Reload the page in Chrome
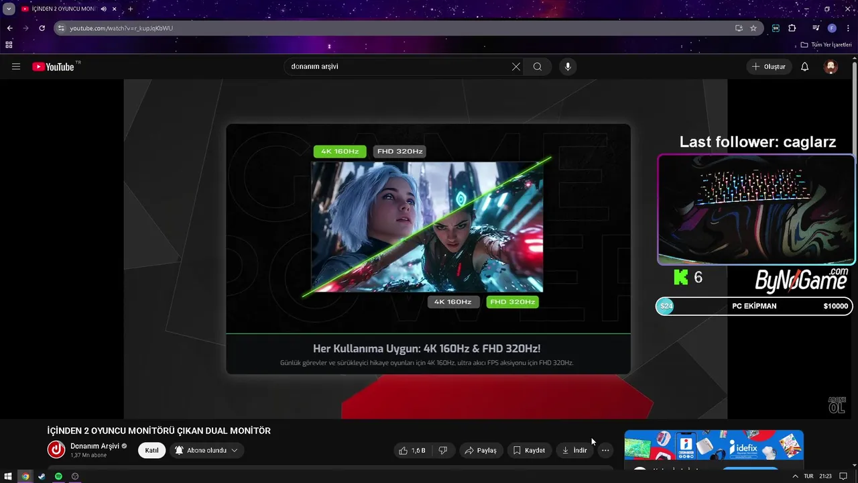Viewport: 858px width, 483px height. point(42,28)
